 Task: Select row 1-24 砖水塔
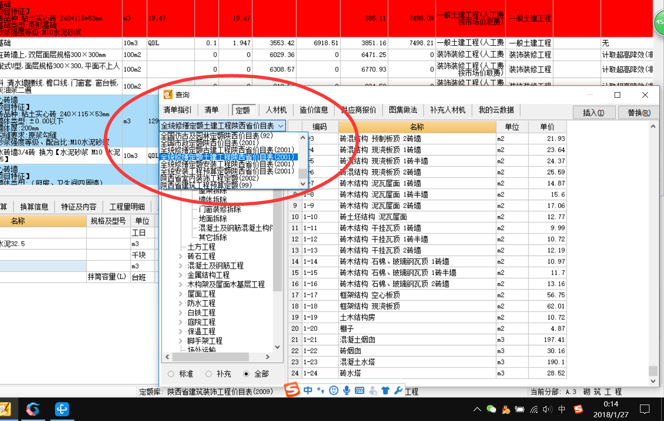point(427,373)
